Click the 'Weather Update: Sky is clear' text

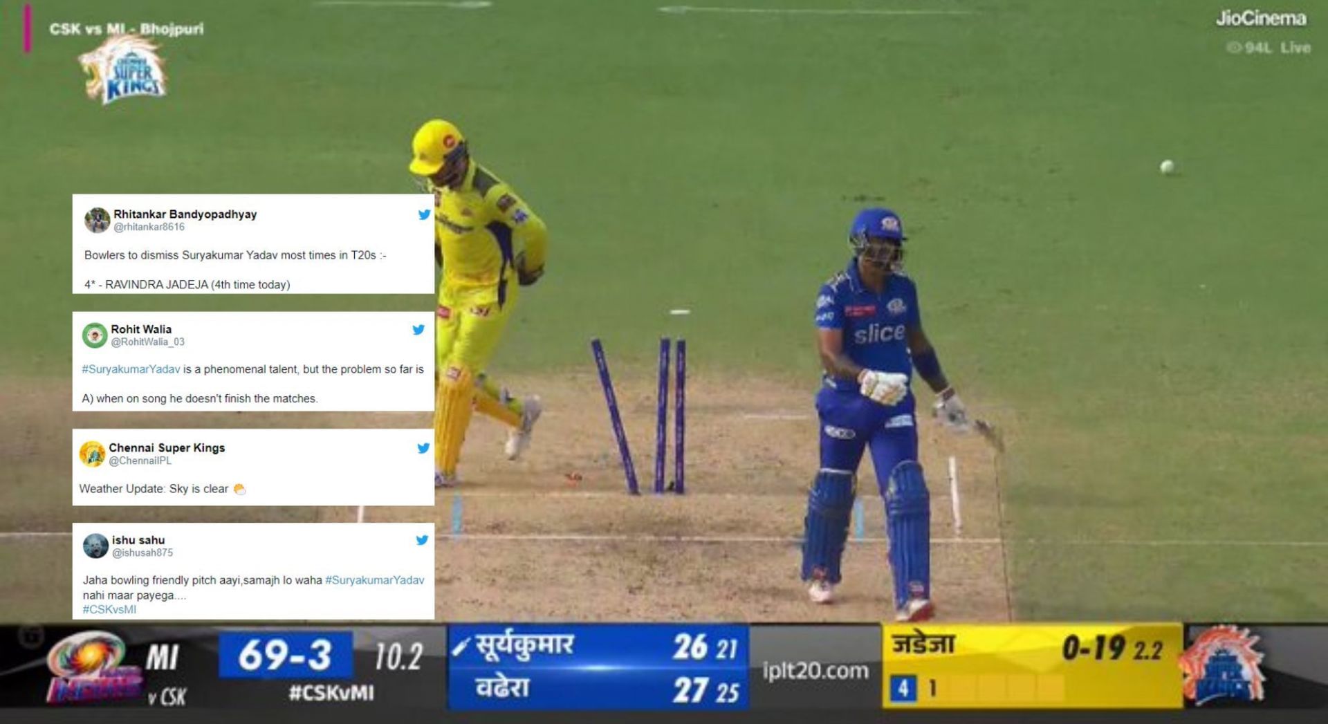154,489
